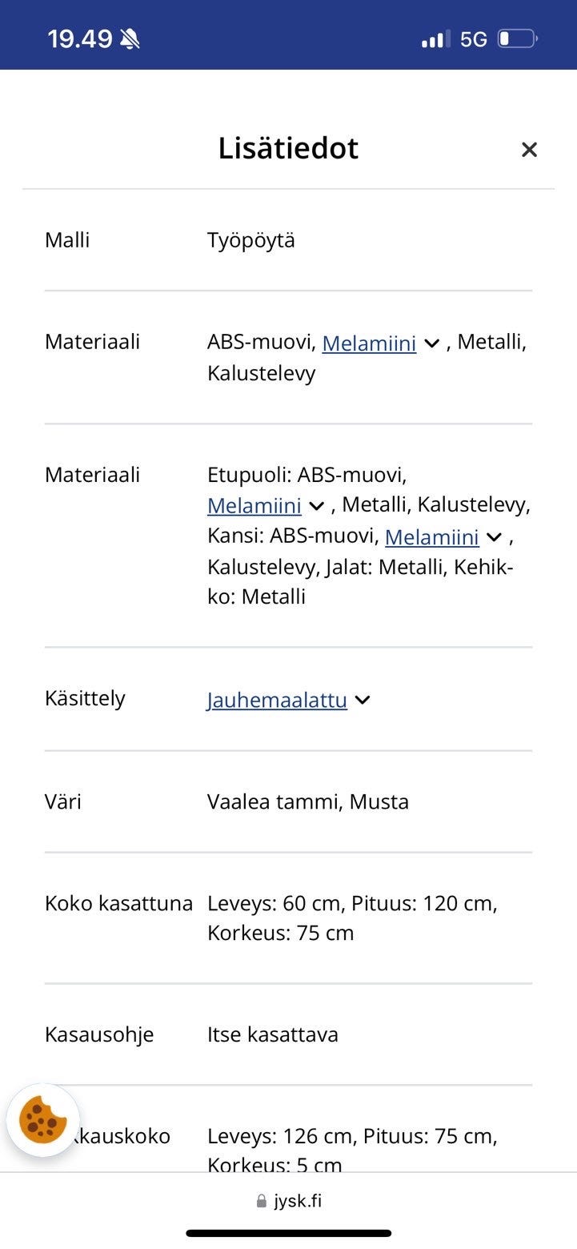Viewport: 577px width, 1249px height.
Task: Click the Melamiini link under Etupuoli
Action: [255, 505]
